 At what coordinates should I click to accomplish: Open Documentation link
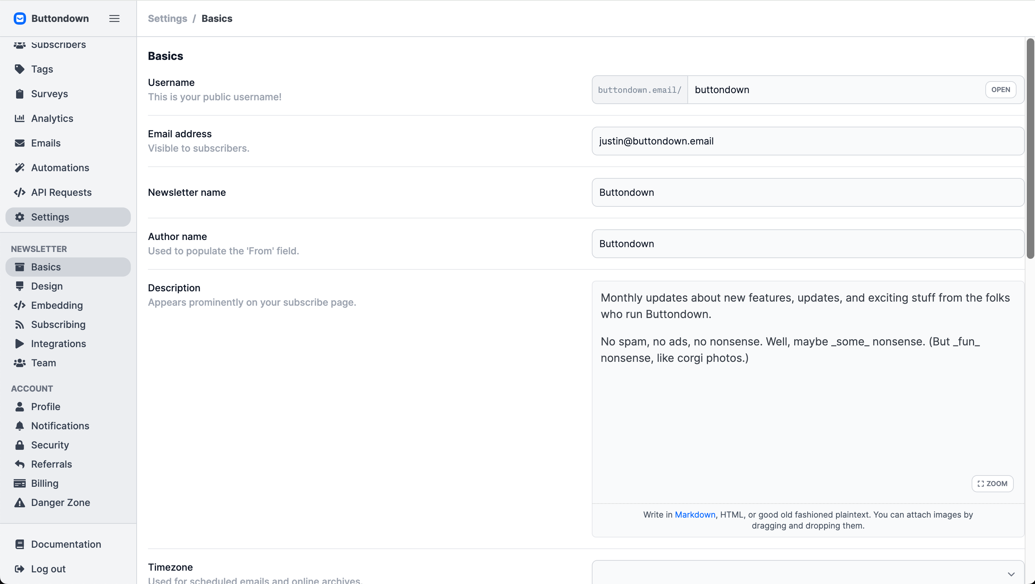point(68,544)
